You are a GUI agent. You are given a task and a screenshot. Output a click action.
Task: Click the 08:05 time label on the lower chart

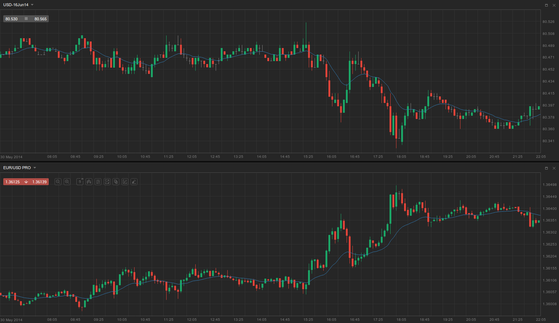point(52,320)
